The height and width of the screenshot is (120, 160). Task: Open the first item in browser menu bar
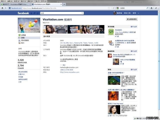click(3, 1)
